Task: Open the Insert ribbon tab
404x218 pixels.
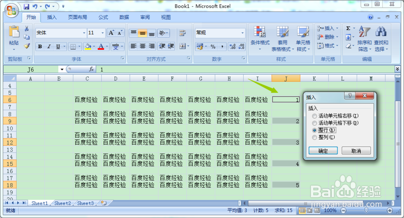Action: (x=52, y=17)
